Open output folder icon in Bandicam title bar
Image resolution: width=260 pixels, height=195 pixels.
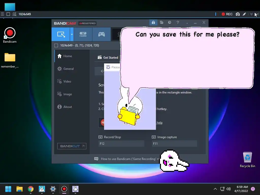coord(161,22)
